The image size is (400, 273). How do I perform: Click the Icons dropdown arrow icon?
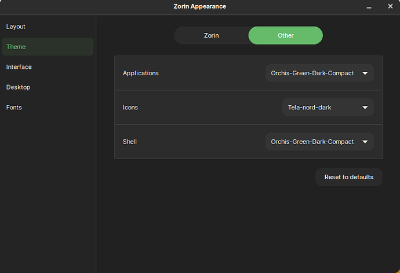coord(365,108)
